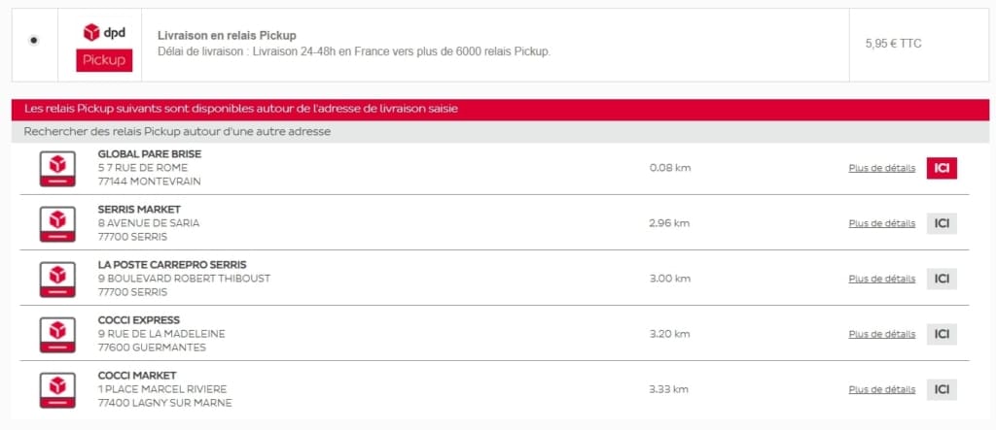Open more details for Serris Market

point(881,223)
